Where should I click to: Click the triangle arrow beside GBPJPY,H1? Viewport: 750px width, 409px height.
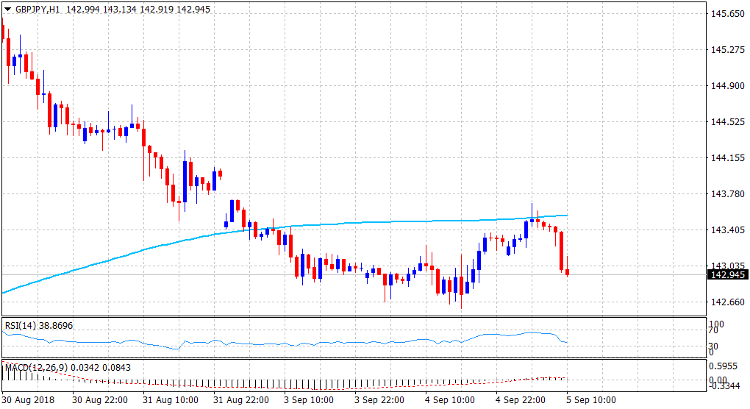(7, 9)
